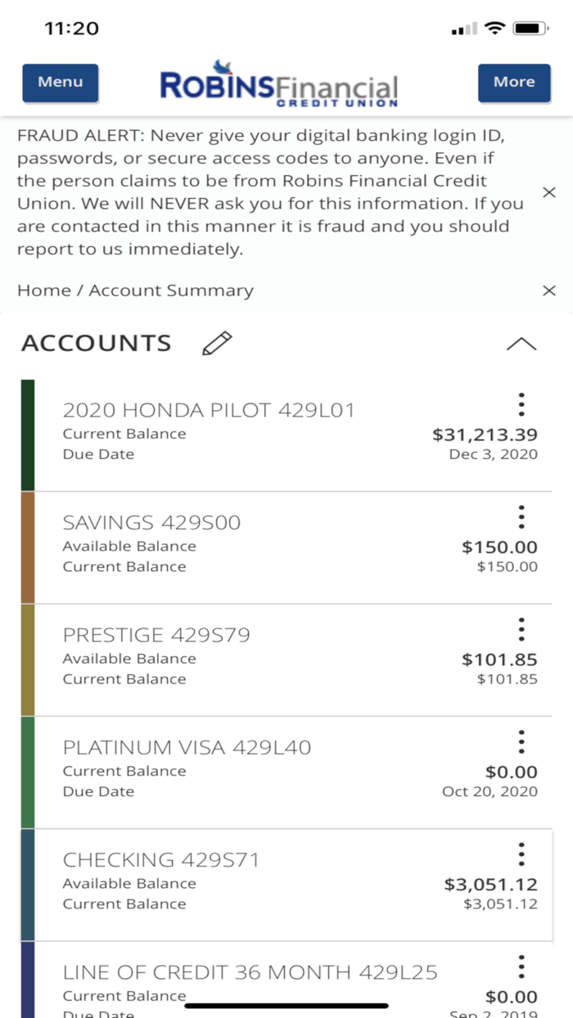Open the Savings 429S00 account
The image size is (573, 1018).
tap(286, 547)
